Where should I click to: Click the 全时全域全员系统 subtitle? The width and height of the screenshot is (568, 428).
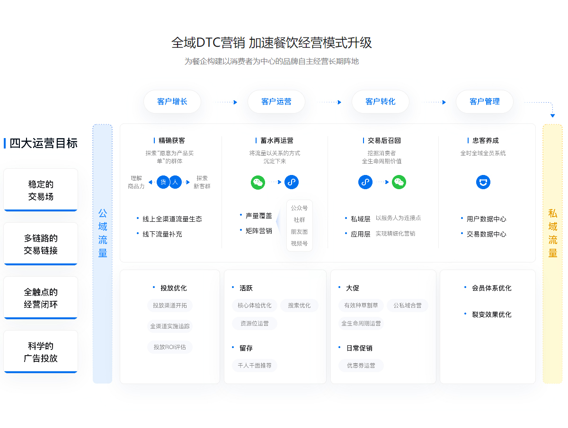tap(483, 153)
